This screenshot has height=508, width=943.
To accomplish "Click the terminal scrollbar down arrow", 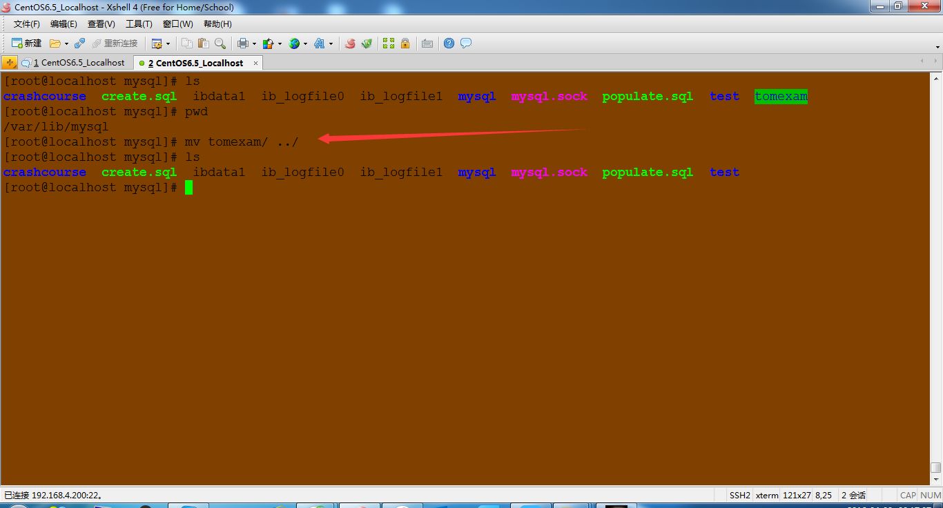I will pyautogui.click(x=935, y=480).
